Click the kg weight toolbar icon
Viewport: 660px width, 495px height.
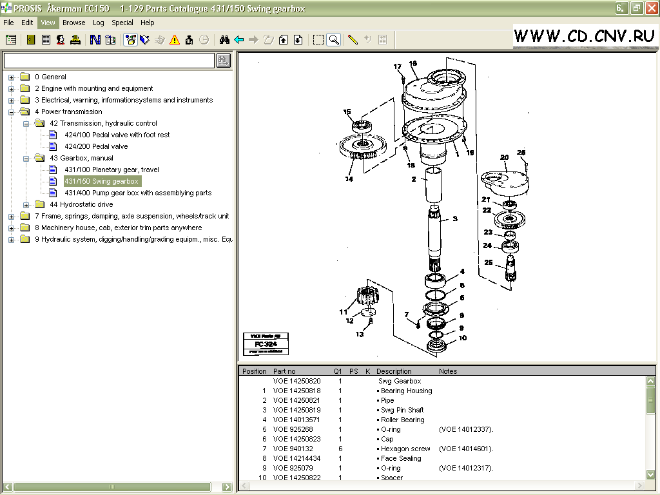189,40
